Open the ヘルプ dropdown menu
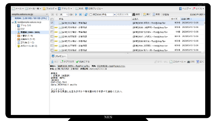Viewport: 216px width, 121px height. [185, 9]
